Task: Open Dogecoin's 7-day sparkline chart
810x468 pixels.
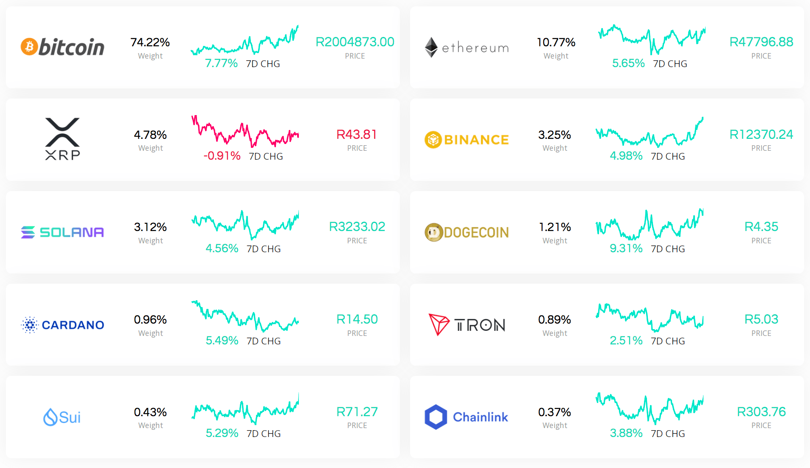Action: pyautogui.click(x=650, y=224)
